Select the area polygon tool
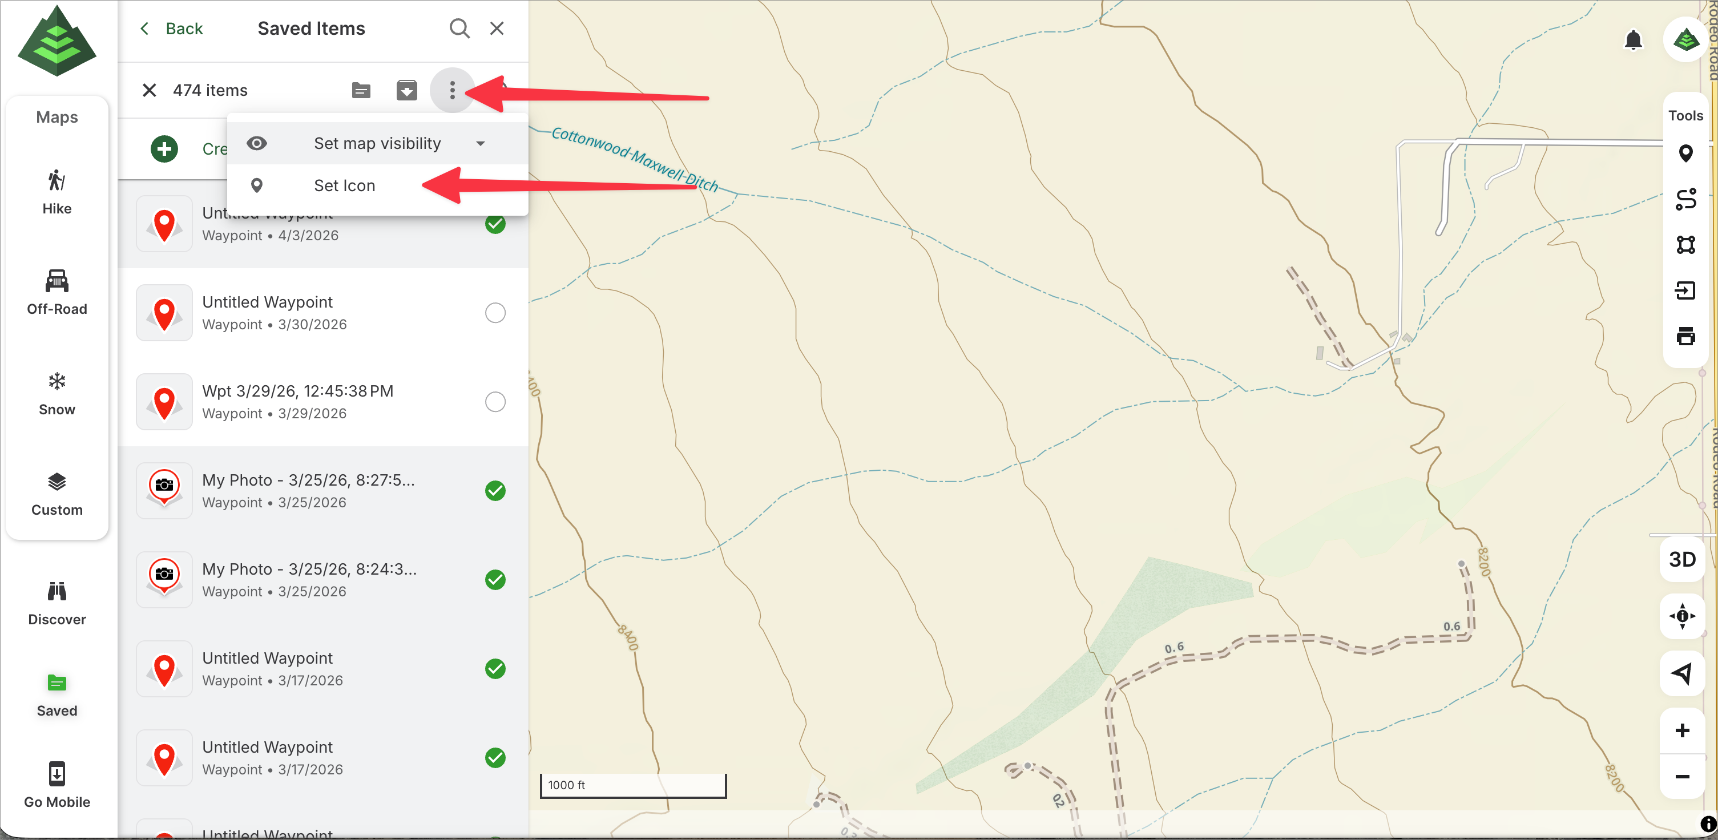The width and height of the screenshot is (1718, 840). pos(1685,245)
